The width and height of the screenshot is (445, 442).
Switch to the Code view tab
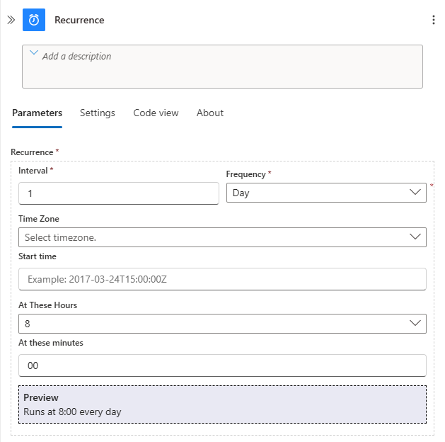click(x=156, y=113)
